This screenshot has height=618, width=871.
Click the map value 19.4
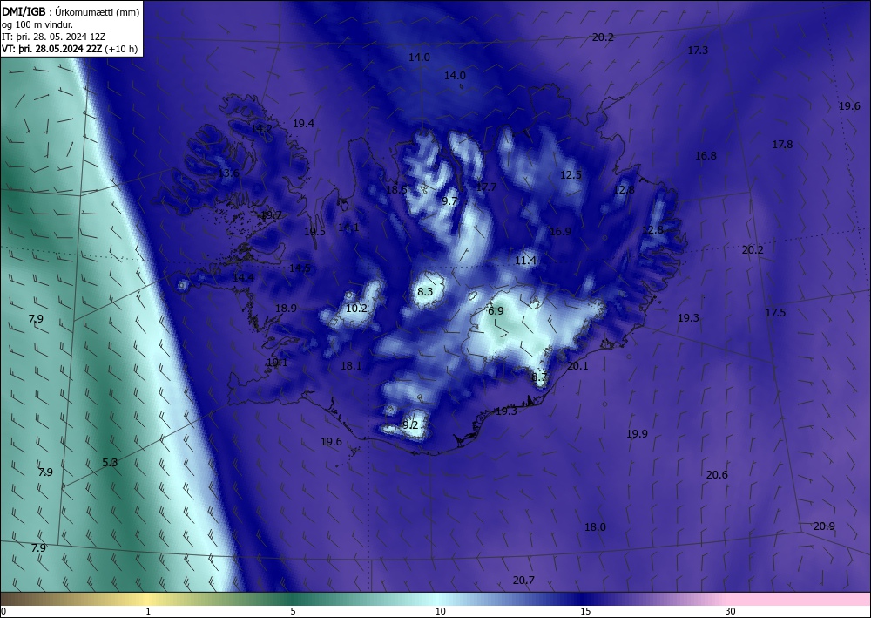click(x=303, y=124)
